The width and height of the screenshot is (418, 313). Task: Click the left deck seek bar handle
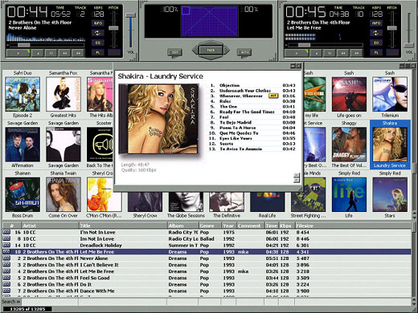[24, 45]
